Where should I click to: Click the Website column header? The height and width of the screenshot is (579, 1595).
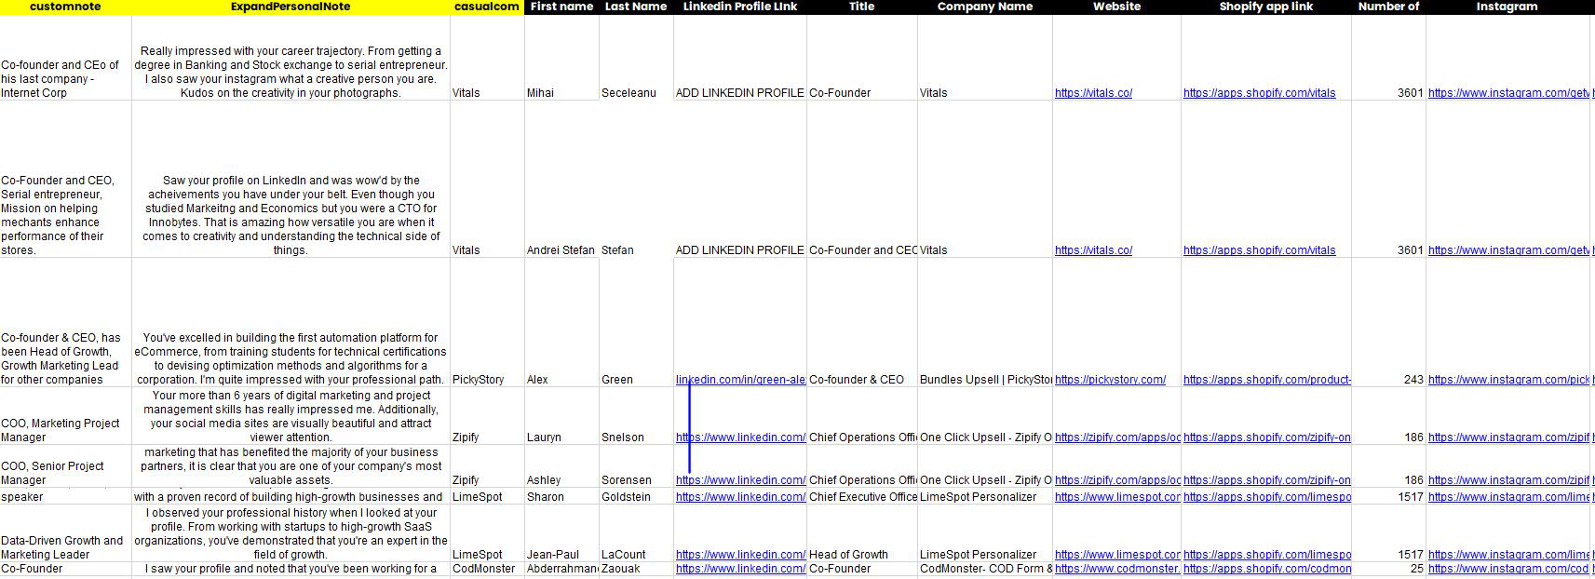click(1116, 7)
